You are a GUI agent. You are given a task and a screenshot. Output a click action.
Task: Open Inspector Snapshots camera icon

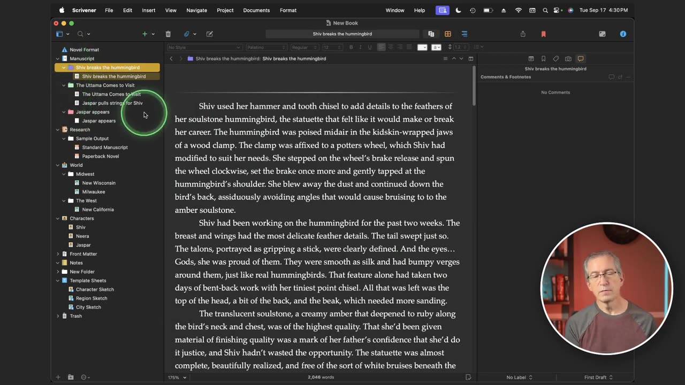click(x=568, y=59)
